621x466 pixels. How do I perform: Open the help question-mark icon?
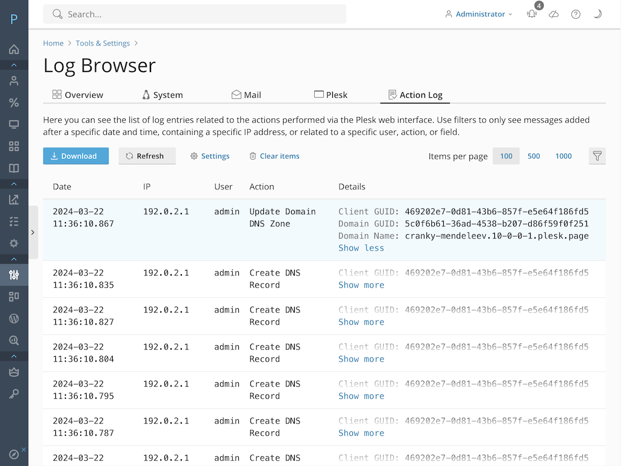click(575, 14)
